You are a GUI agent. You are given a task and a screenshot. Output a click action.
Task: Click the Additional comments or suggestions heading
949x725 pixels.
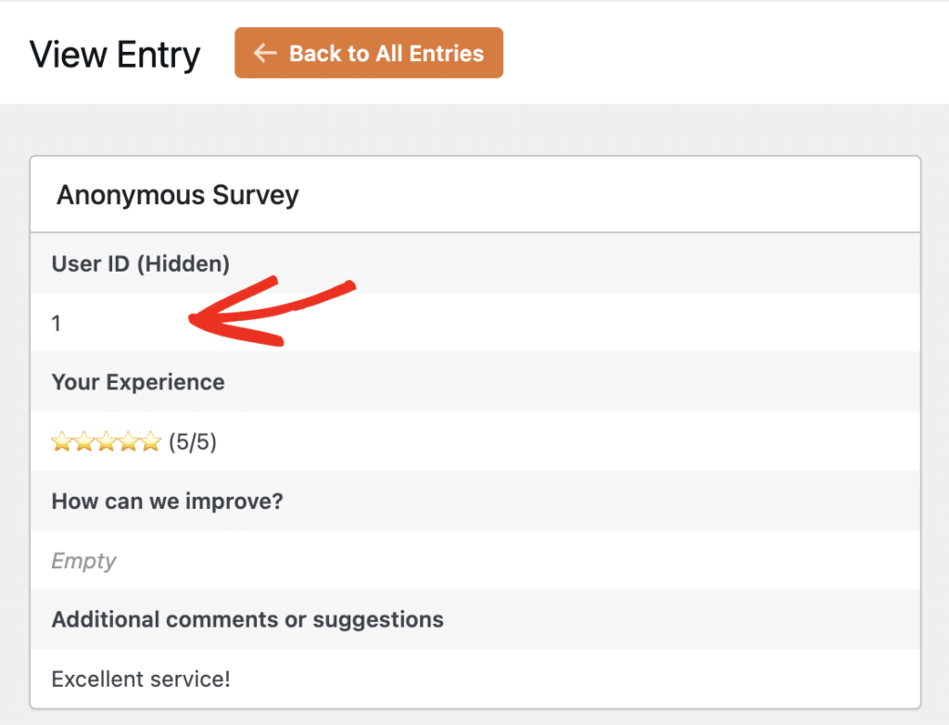coord(247,619)
